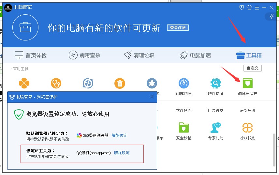Viewport: 279px width, 175px height.
Task: Launch the 硬件检测 hardware detection tool
Action: click(x=215, y=87)
